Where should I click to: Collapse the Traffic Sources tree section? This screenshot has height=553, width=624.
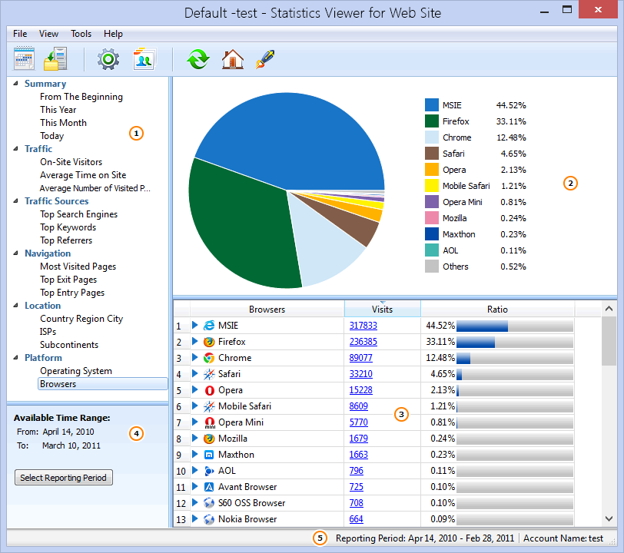pyautogui.click(x=16, y=201)
